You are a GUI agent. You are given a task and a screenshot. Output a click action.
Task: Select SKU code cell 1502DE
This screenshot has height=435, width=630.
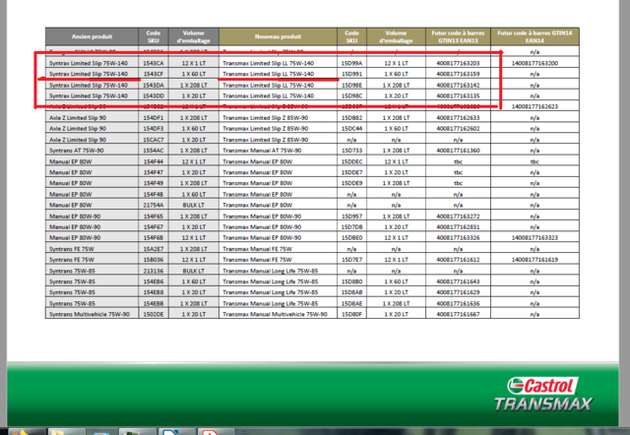click(154, 314)
